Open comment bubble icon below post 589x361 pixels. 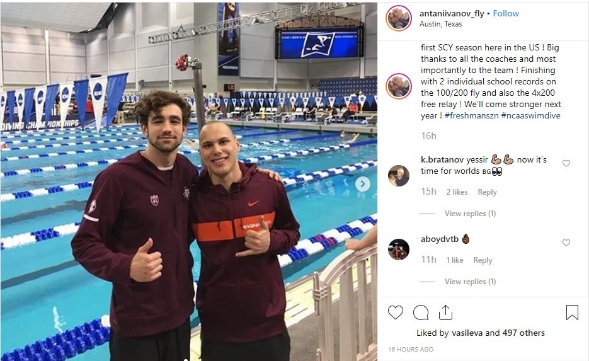[421, 312]
